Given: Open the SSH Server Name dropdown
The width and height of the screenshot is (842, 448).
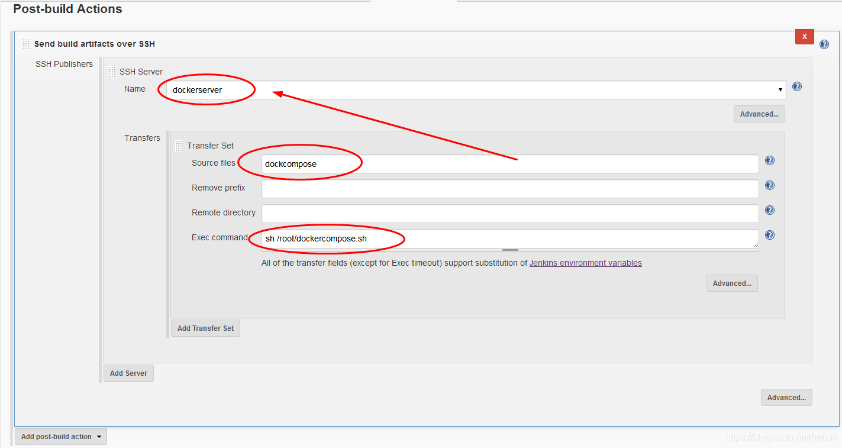Looking at the screenshot, I should coord(477,90).
